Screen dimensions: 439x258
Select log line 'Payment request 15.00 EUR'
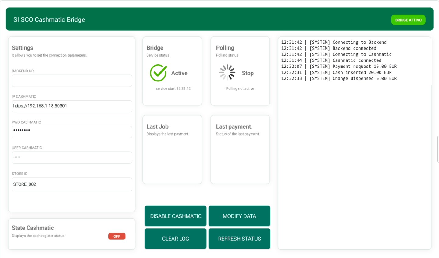(339, 66)
